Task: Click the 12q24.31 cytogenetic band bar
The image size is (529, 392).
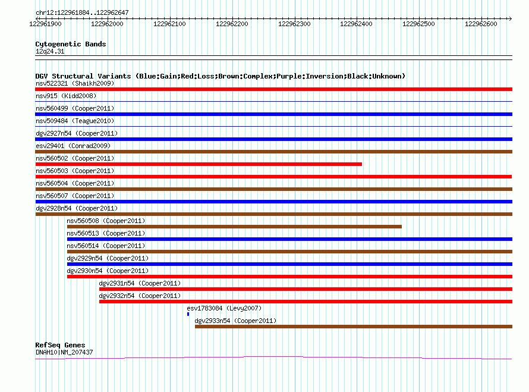Action: [273, 58]
